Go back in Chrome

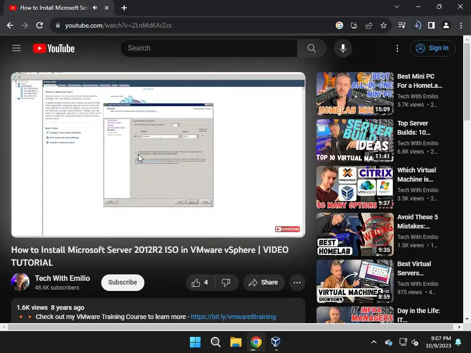click(x=10, y=26)
